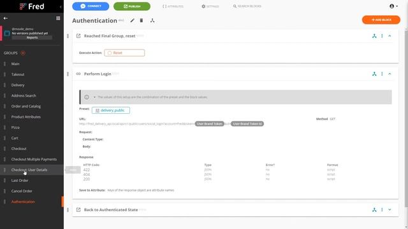Open more options for Back to Authenticated State

coord(382,210)
